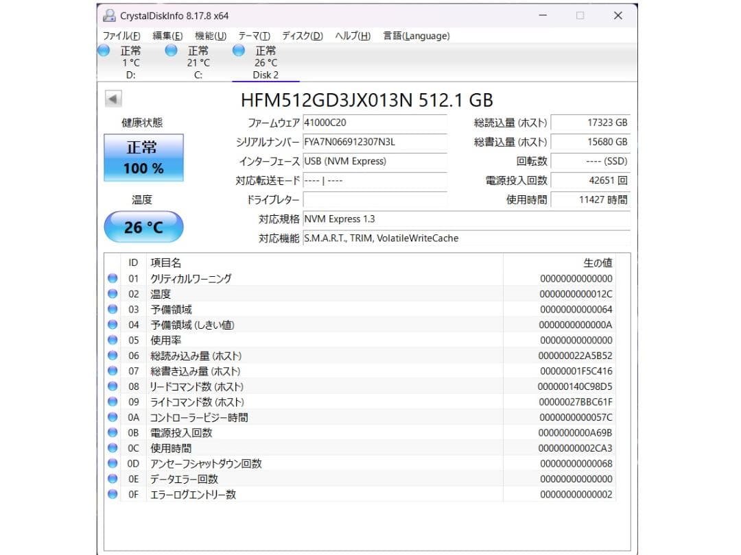
Task: Click the status dot for 電源投入回数
Action: pyautogui.click(x=112, y=432)
